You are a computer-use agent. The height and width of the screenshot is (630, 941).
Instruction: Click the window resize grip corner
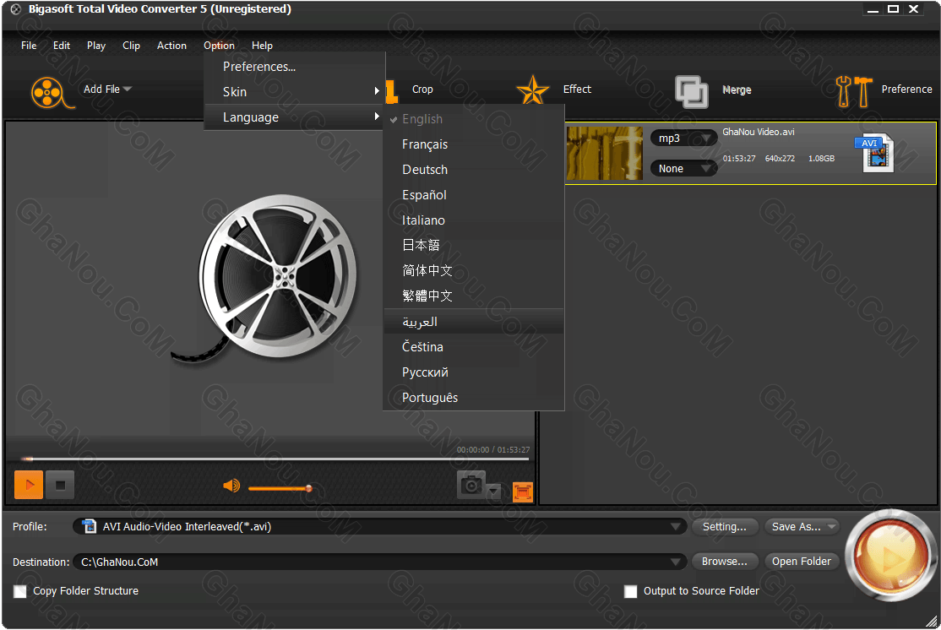pos(931,621)
